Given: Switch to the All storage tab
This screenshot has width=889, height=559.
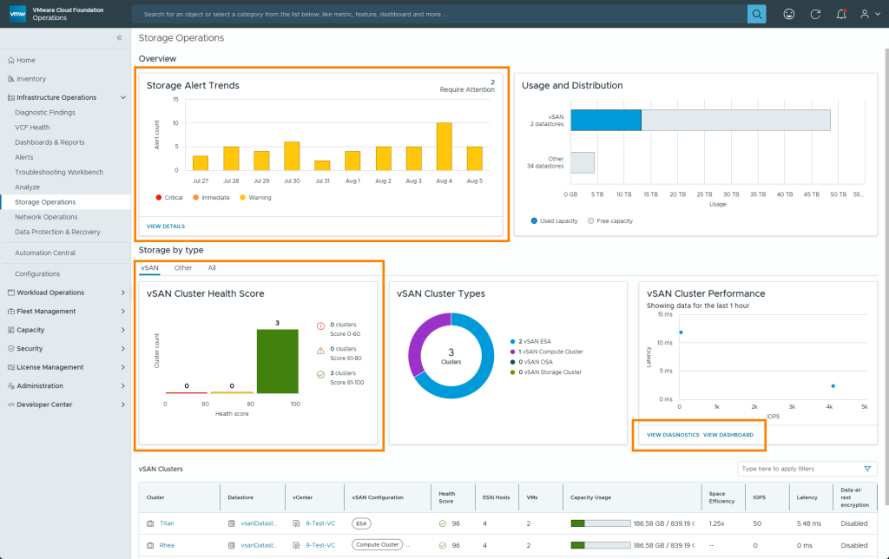Looking at the screenshot, I should [x=212, y=268].
